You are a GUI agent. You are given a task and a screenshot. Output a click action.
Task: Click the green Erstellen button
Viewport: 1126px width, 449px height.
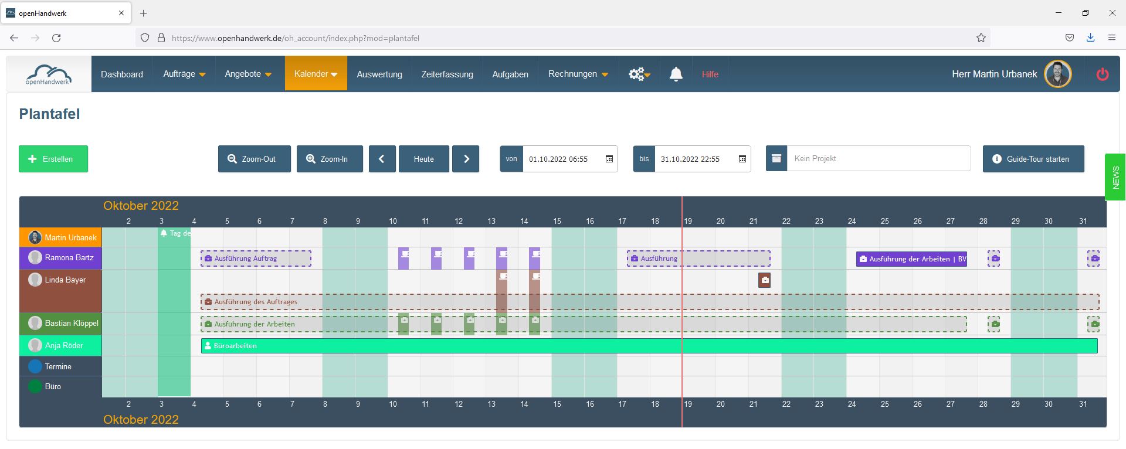click(x=53, y=159)
